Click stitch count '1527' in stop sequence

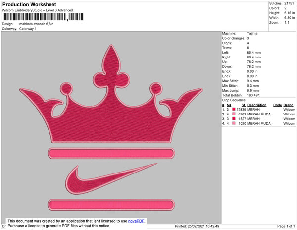242,119
